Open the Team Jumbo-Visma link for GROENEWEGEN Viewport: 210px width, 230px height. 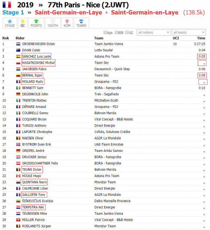pos(108,44)
